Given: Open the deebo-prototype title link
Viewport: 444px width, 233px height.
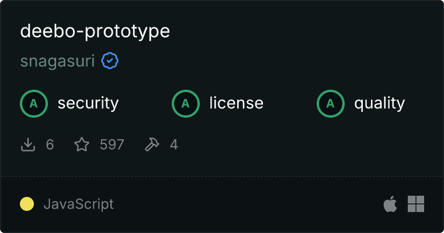Looking at the screenshot, I should click(95, 31).
